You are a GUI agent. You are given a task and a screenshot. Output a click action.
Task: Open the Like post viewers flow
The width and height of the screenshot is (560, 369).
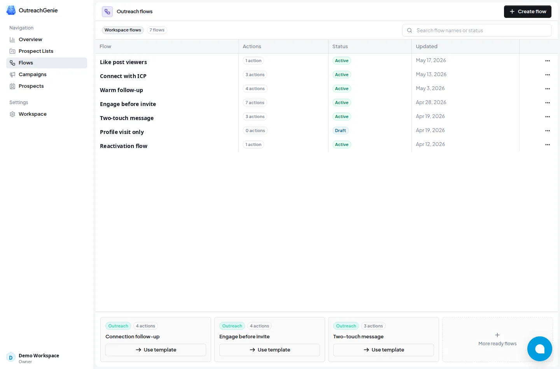point(123,62)
